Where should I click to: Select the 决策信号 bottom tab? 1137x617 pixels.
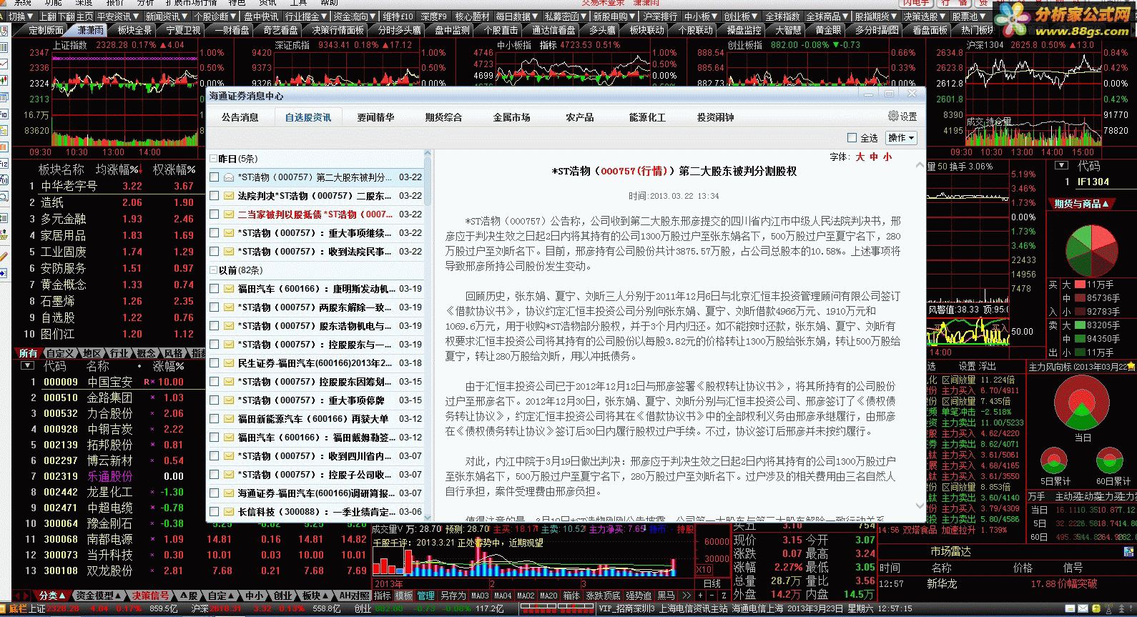pos(150,595)
